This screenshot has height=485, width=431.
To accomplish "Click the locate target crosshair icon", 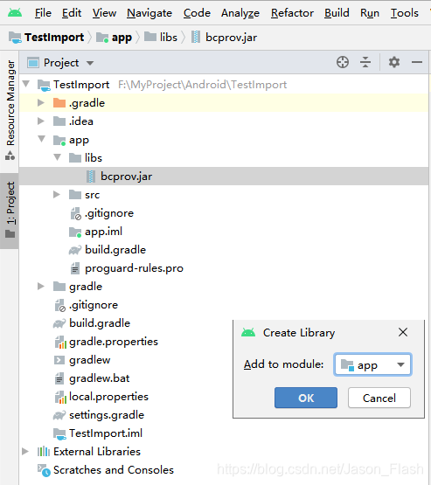I will [x=343, y=62].
